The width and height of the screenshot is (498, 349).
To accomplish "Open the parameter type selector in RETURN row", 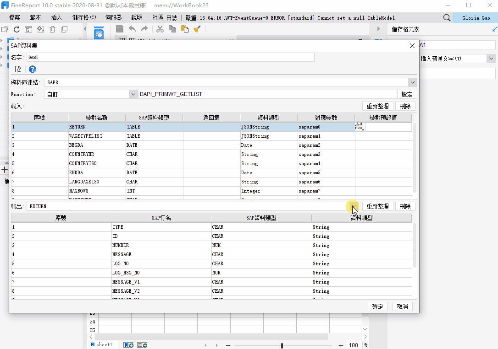I will pyautogui.click(x=359, y=127).
